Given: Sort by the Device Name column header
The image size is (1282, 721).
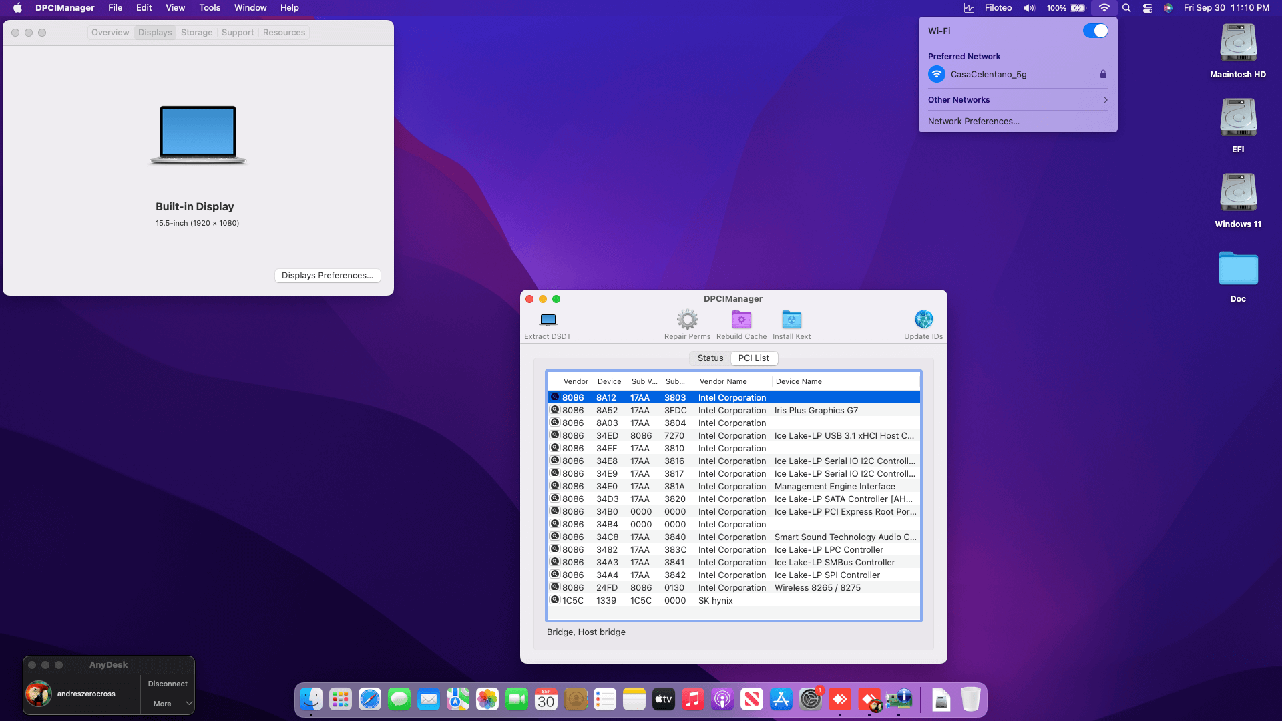Looking at the screenshot, I should 846,381.
